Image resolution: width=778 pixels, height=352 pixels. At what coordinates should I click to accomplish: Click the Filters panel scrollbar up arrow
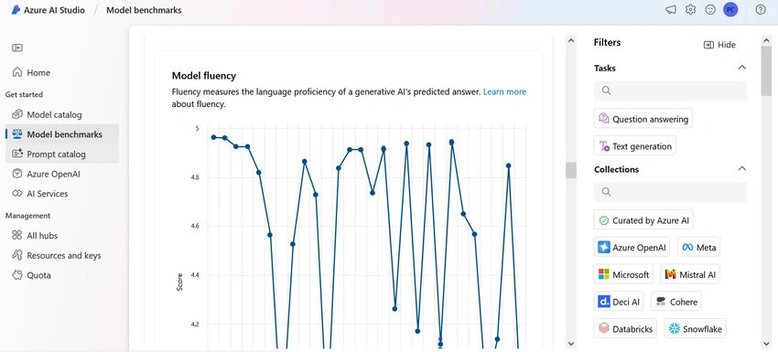pyautogui.click(x=766, y=40)
